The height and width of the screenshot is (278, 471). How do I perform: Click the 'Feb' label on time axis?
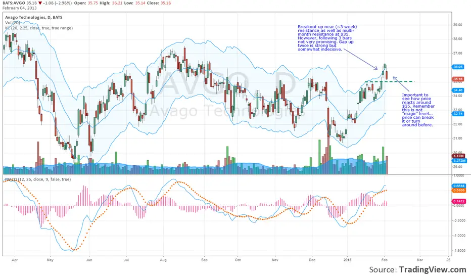point(385,260)
